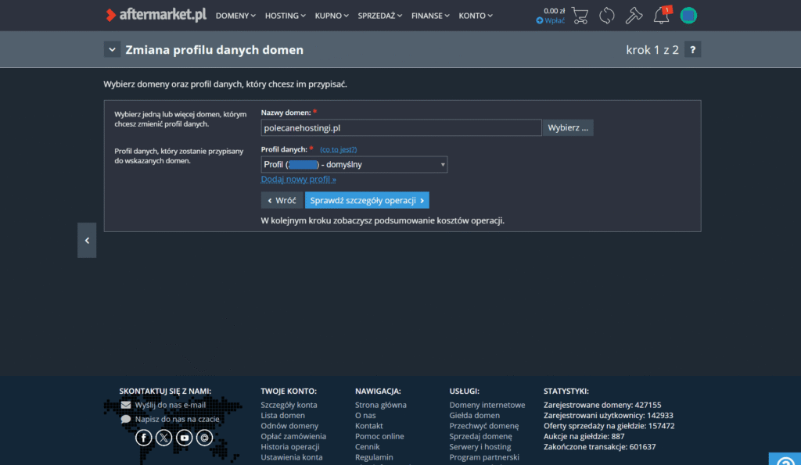Open the shopping cart icon
The width and height of the screenshot is (801, 465).
pos(580,15)
